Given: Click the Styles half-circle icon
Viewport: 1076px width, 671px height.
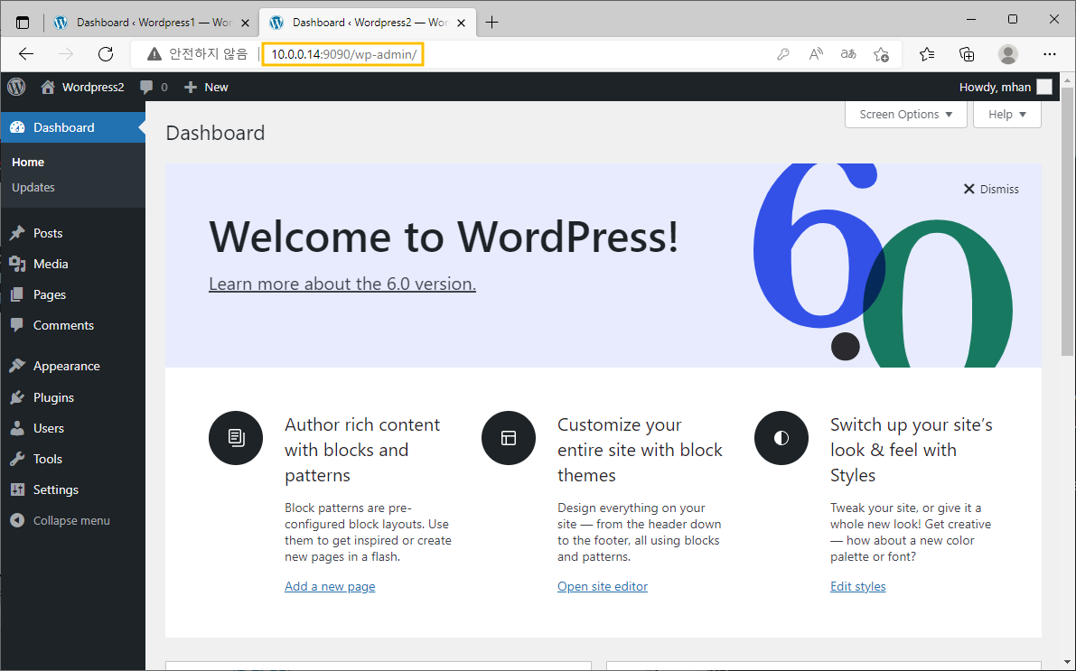Looking at the screenshot, I should pyautogui.click(x=781, y=438).
